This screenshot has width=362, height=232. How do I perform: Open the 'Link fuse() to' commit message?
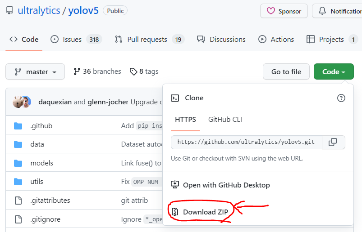pyautogui.click(x=141, y=163)
